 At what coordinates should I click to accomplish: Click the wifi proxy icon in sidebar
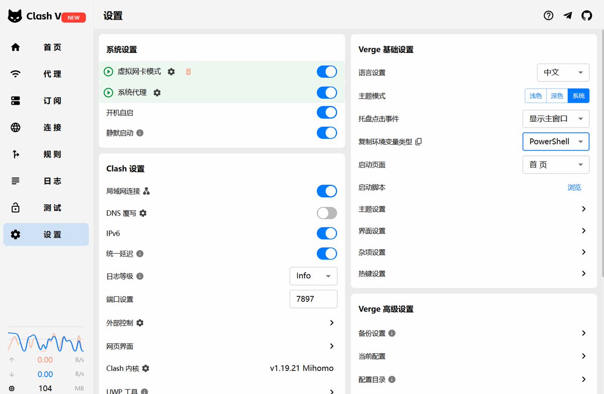pyautogui.click(x=16, y=74)
